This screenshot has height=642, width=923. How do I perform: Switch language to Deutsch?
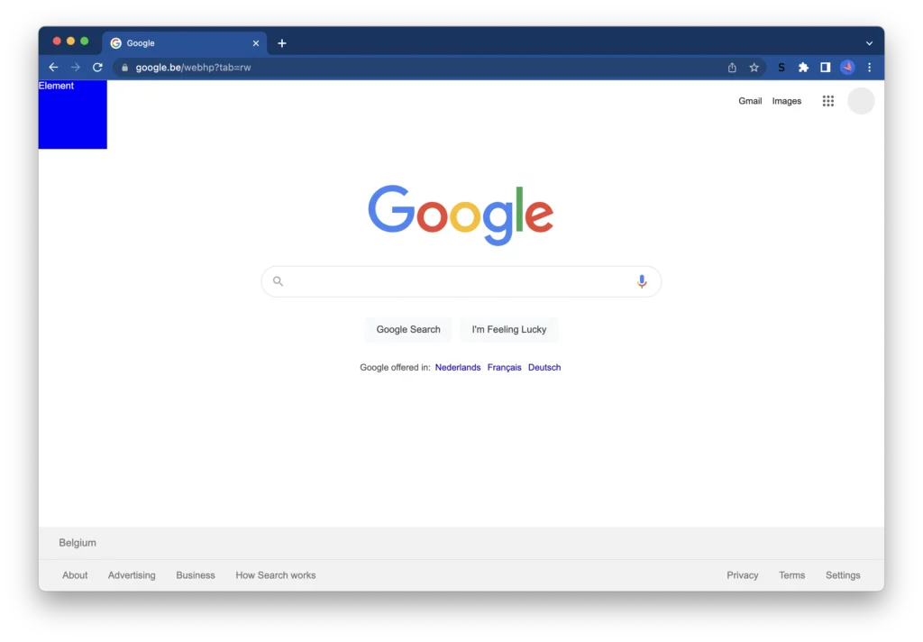pos(544,367)
